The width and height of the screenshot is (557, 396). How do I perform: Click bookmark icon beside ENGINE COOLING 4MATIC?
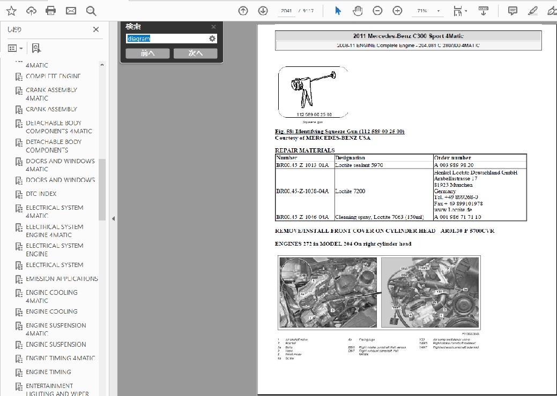point(19,293)
